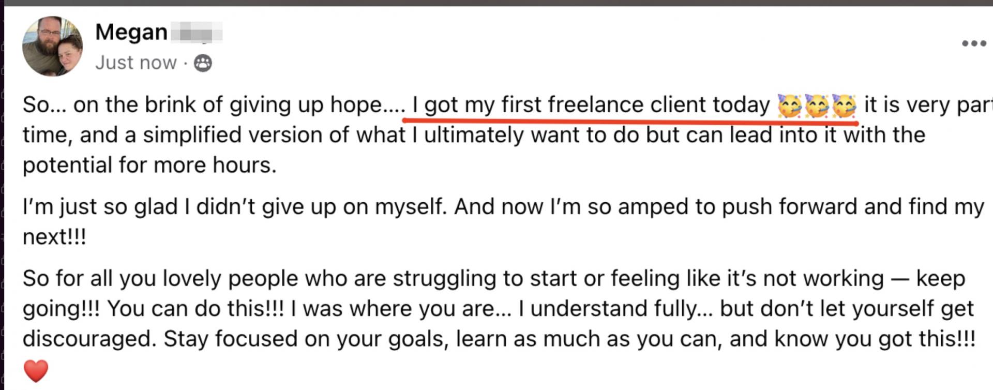Screen dimensions: 993x390
Task: Click the red heart emoji
Action: pos(36,371)
